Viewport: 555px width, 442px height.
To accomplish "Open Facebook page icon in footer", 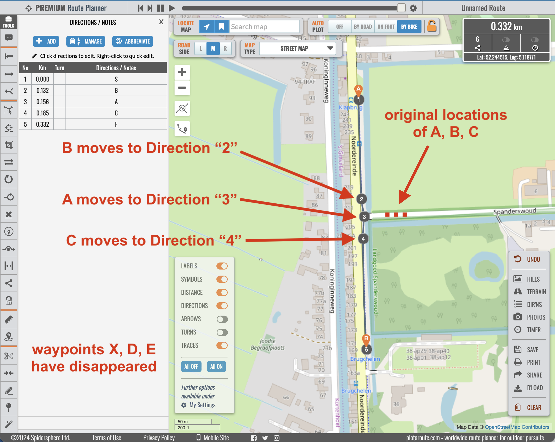I will [x=254, y=438].
